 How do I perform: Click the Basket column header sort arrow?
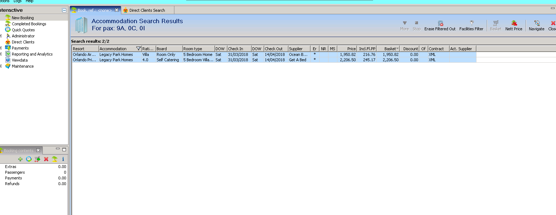397,49
